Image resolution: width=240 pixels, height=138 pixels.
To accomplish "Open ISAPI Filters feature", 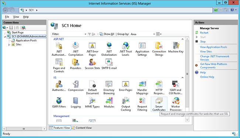I will point(59,103).
